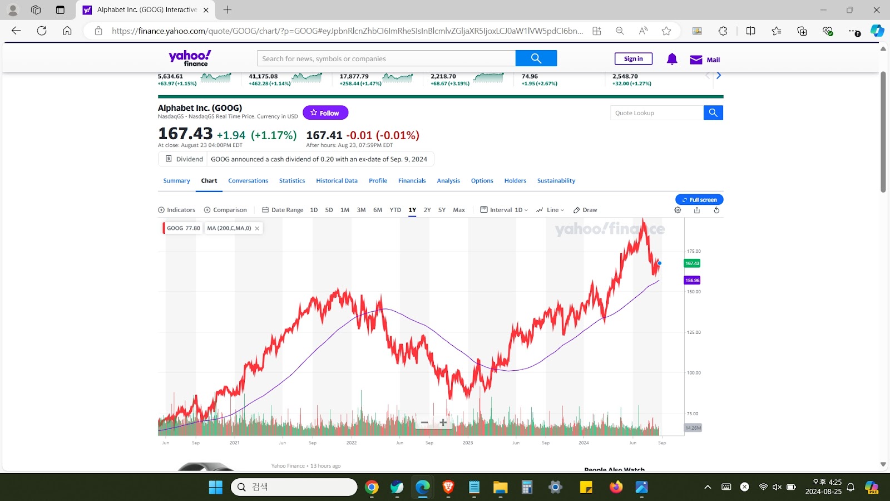Open the Comparison menu
890x501 pixels.
coord(225,210)
